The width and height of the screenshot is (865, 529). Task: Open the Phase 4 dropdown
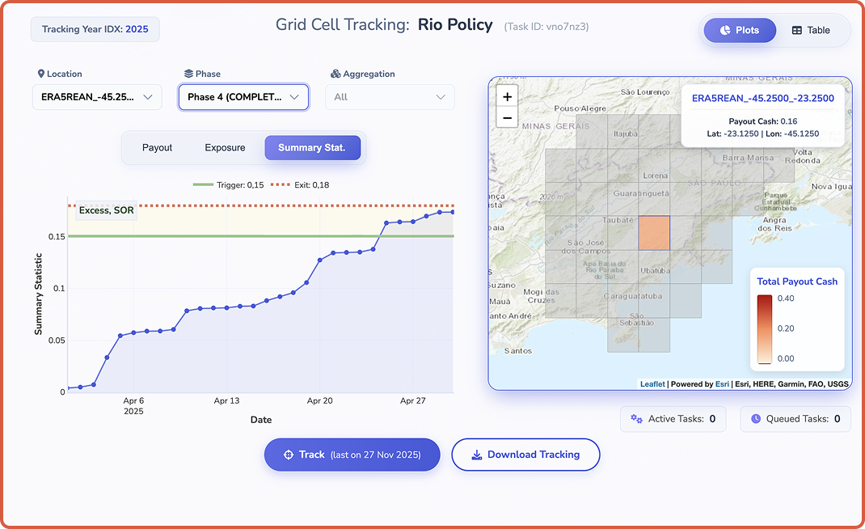243,97
